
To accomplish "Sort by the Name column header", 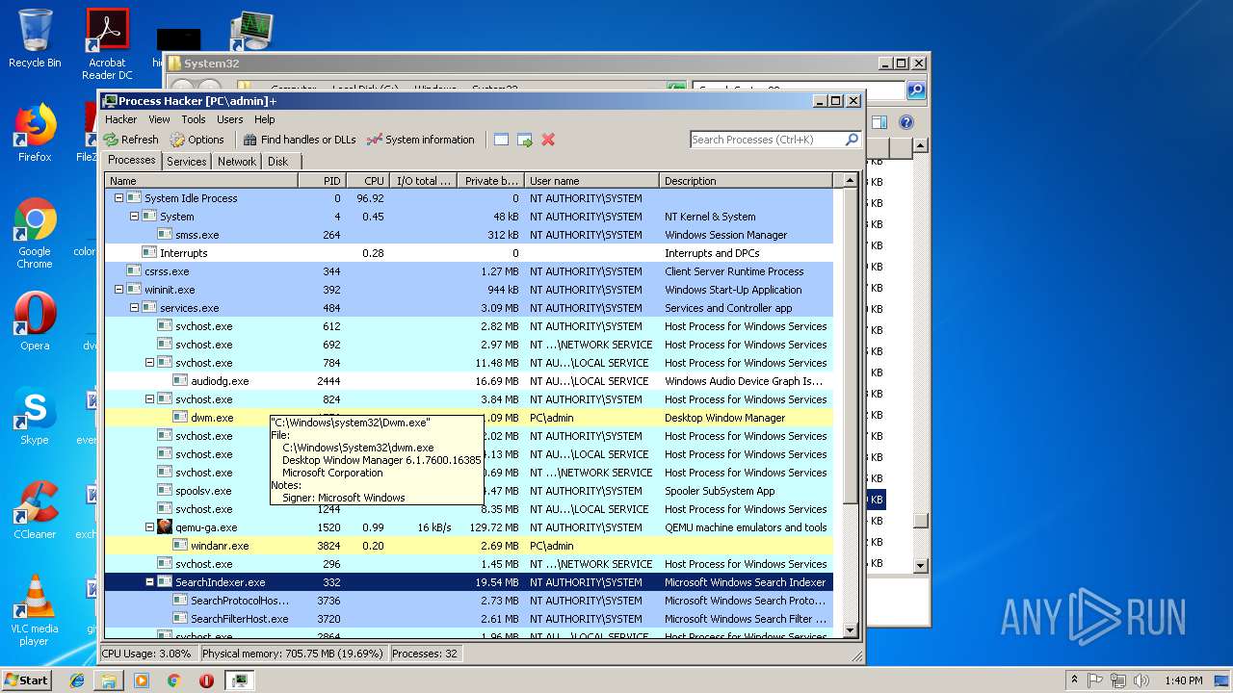I will pos(201,181).
